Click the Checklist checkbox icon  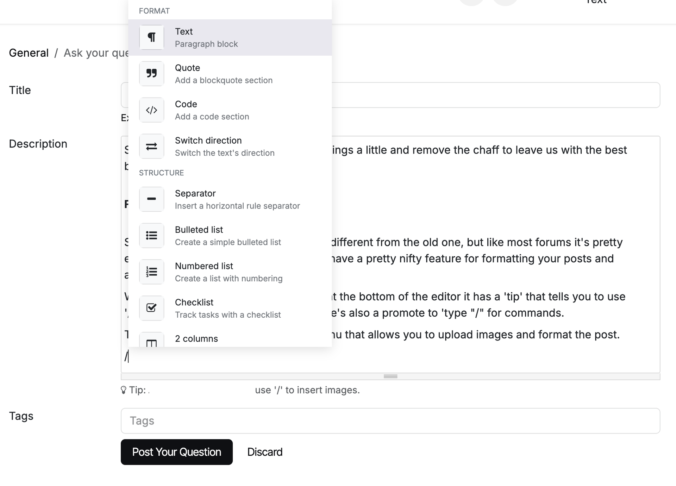point(151,308)
